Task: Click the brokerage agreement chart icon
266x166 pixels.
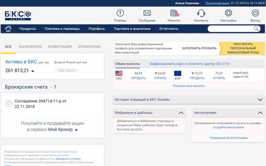Action: (8, 103)
